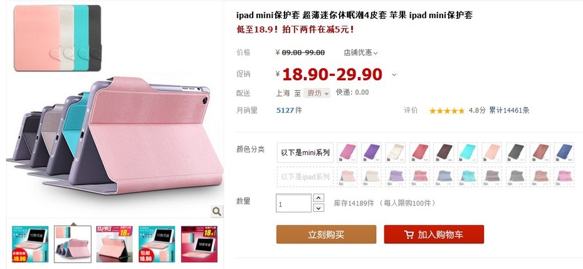
Task: Expand the promotion price arrow
Action: [x=394, y=75]
